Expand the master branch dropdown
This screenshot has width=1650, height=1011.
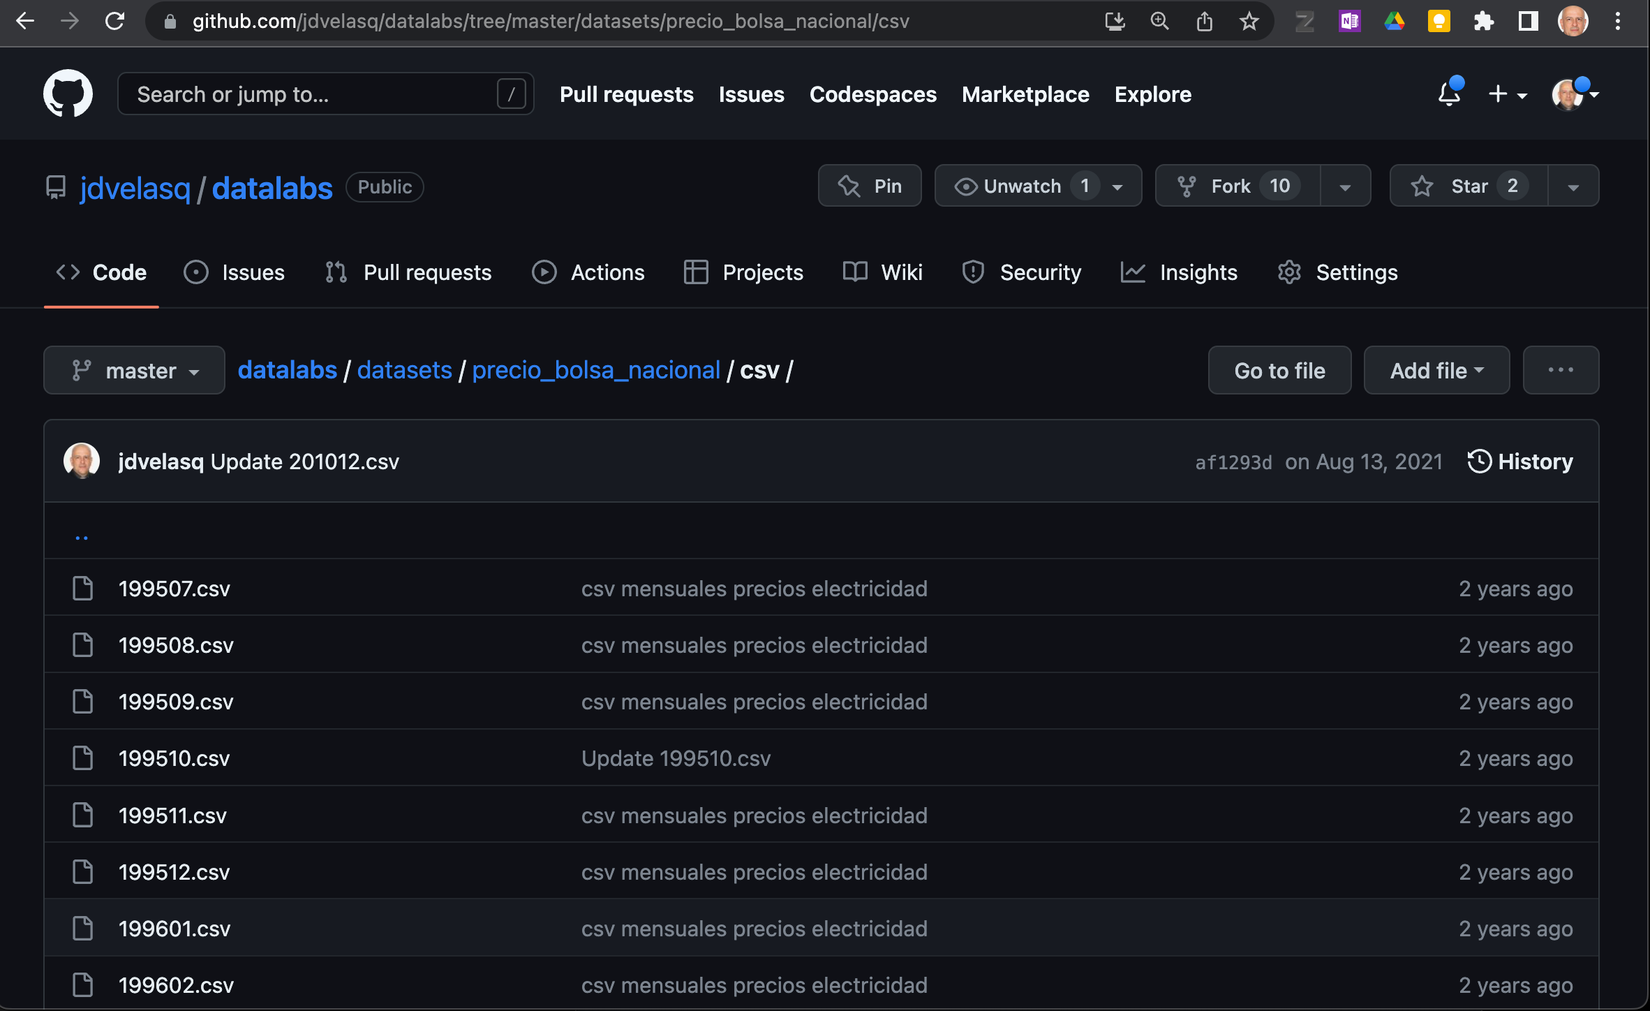(133, 370)
